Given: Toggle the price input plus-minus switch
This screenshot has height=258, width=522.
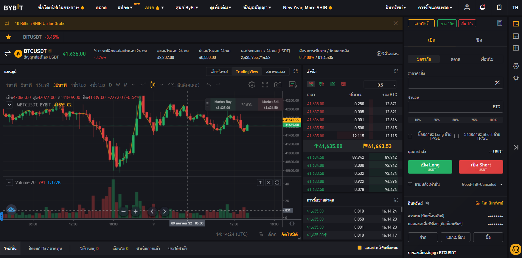Looking at the screenshot, I should 497,83.
